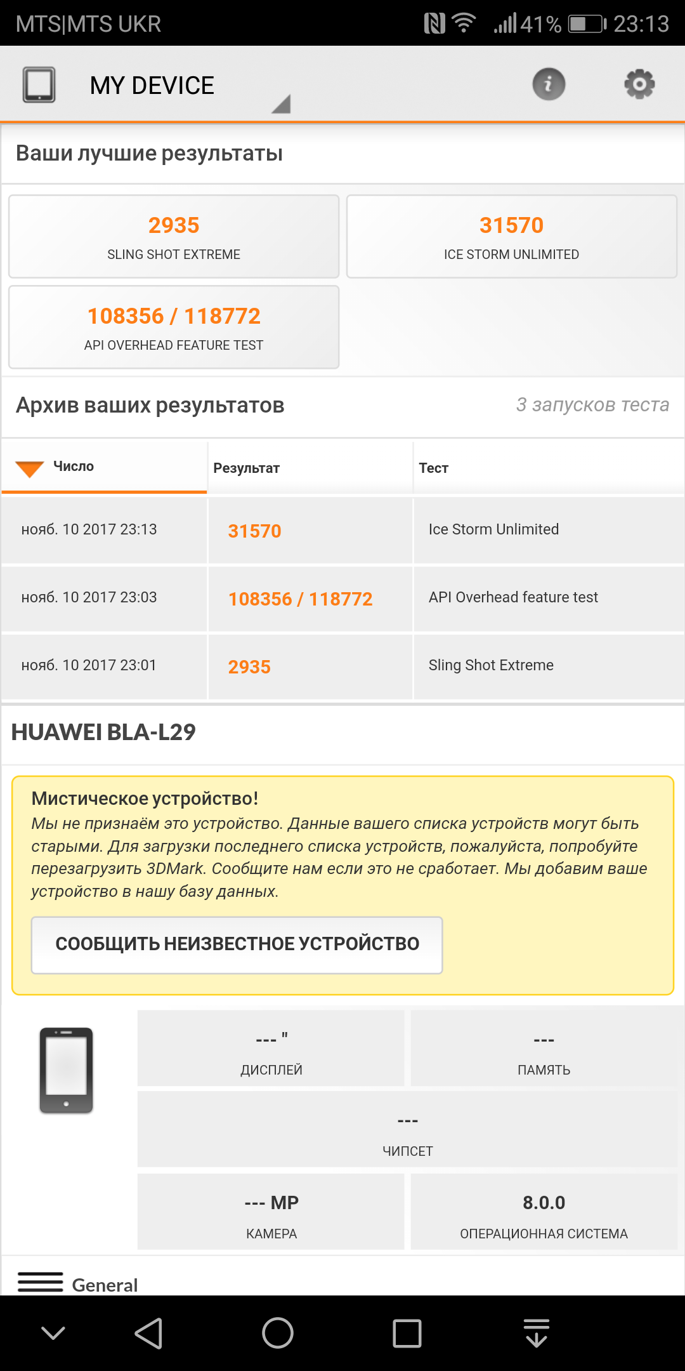Tap the battery indicator icon

tap(588, 24)
